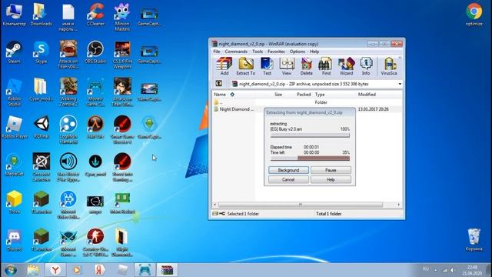
Task: Select the Counter-Strike desktop icon
Action: [x=95, y=242]
